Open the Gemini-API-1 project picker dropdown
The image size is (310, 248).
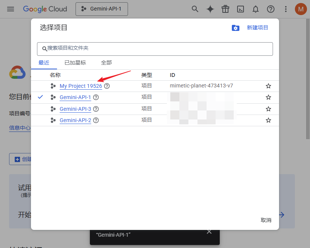click(x=102, y=9)
